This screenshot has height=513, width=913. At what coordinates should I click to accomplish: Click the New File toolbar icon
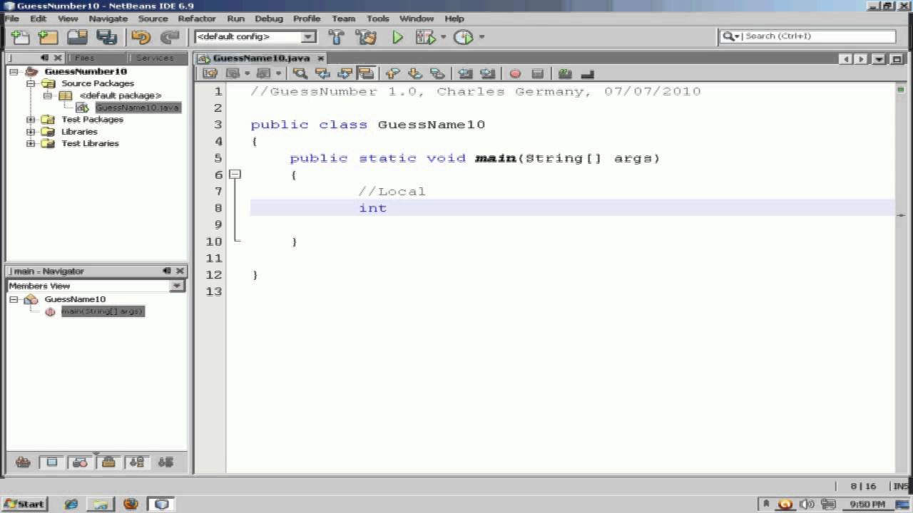[21, 37]
